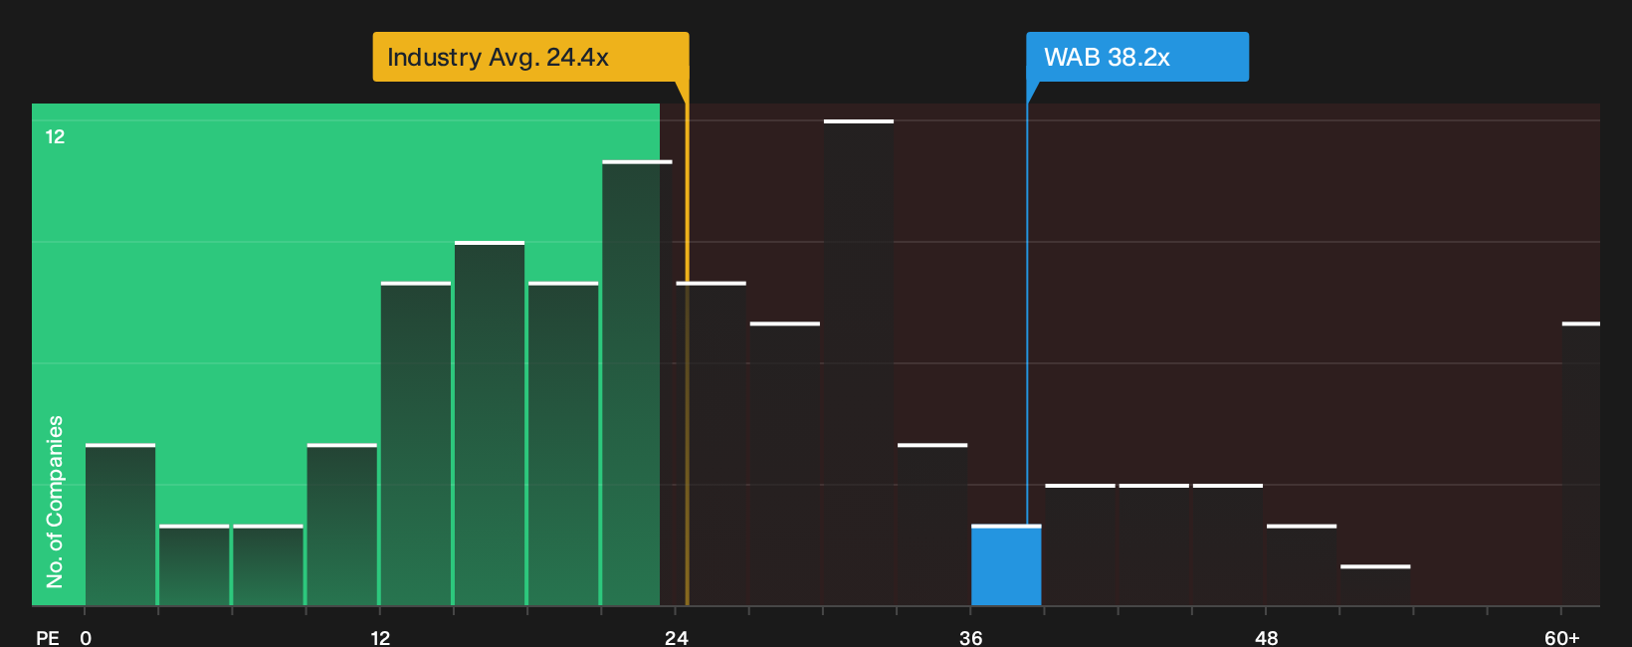Click the bar starting at PE 24

pos(712,444)
